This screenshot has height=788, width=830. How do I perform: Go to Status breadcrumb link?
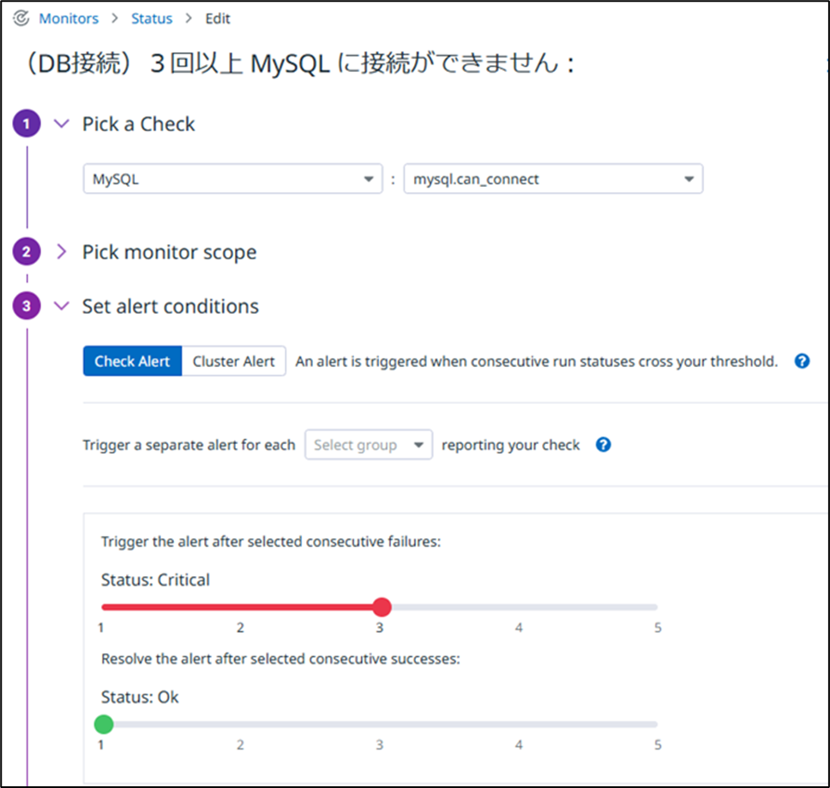coord(152,19)
